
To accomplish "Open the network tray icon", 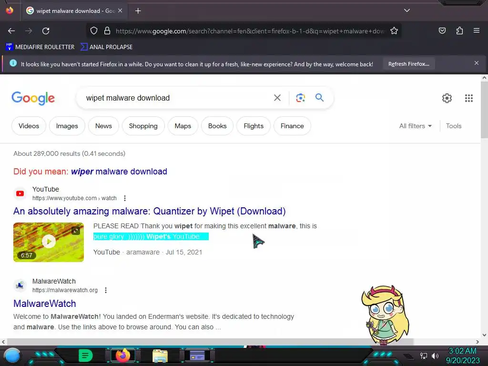I will click(424, 356).
